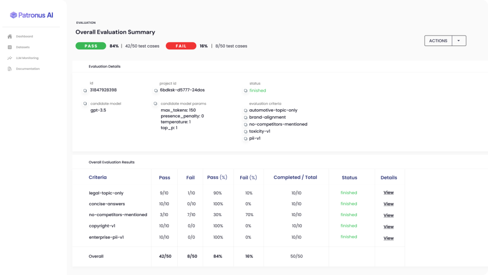The height and width of the screenshot is (275, 488).
Task: Click the green PASS status badge
Action: click(91, 46)
